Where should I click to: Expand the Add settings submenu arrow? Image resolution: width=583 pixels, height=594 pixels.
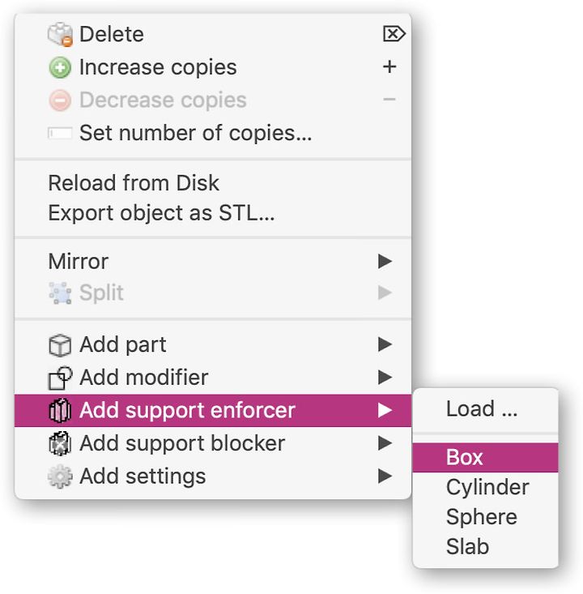click(385, 477)
